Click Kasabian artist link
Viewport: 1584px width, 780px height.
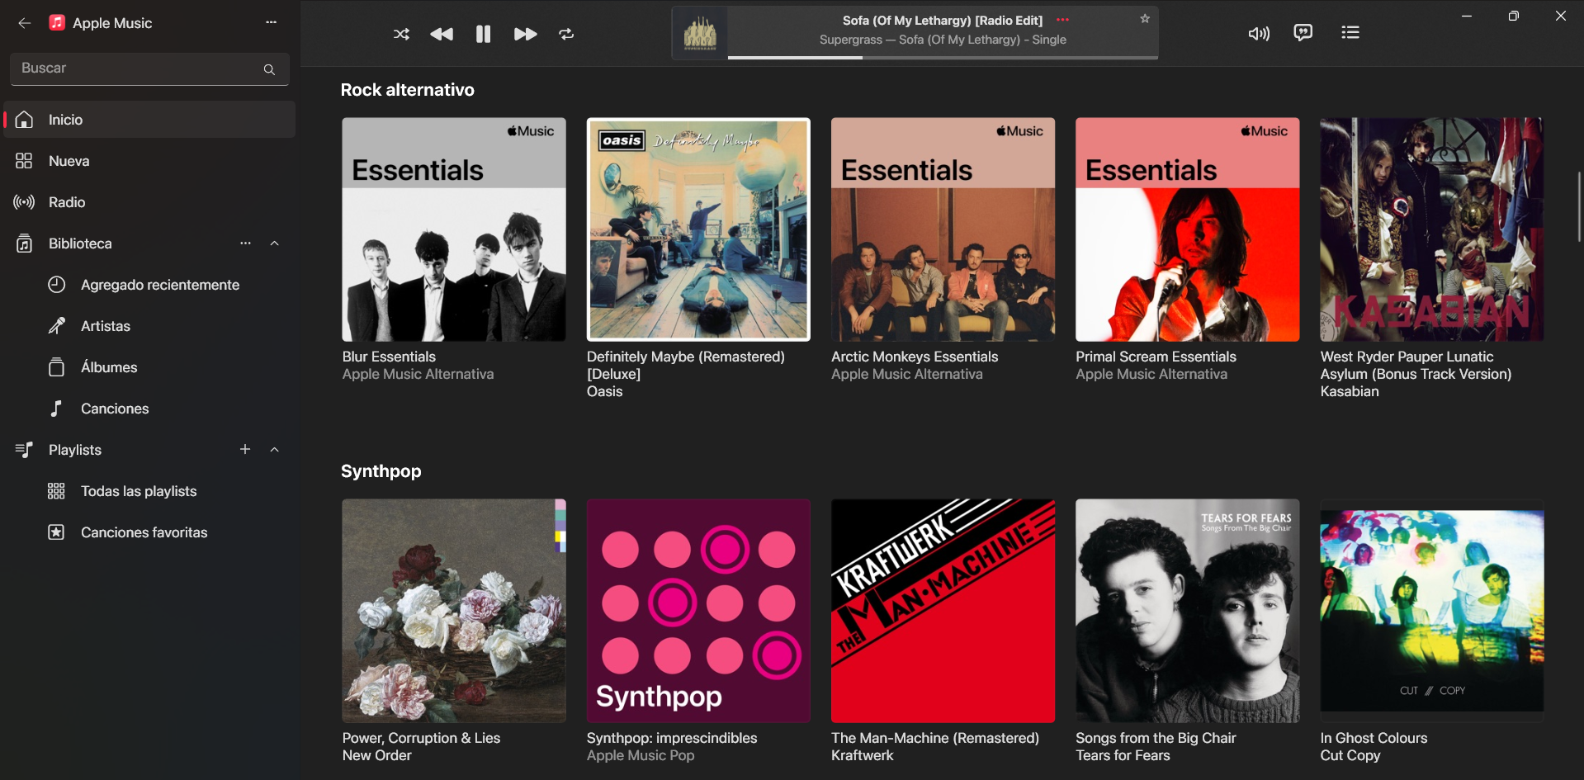1349,391
